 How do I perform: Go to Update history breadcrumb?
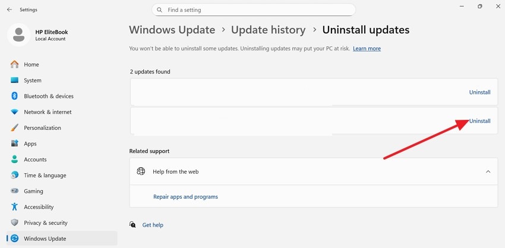269,30
